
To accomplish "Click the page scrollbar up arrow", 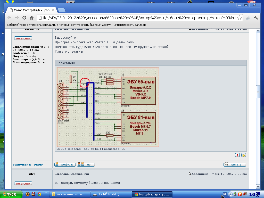I will pyautogui.click(x=258, y=31).
